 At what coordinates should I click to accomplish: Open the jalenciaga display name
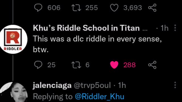coord(52,86)
